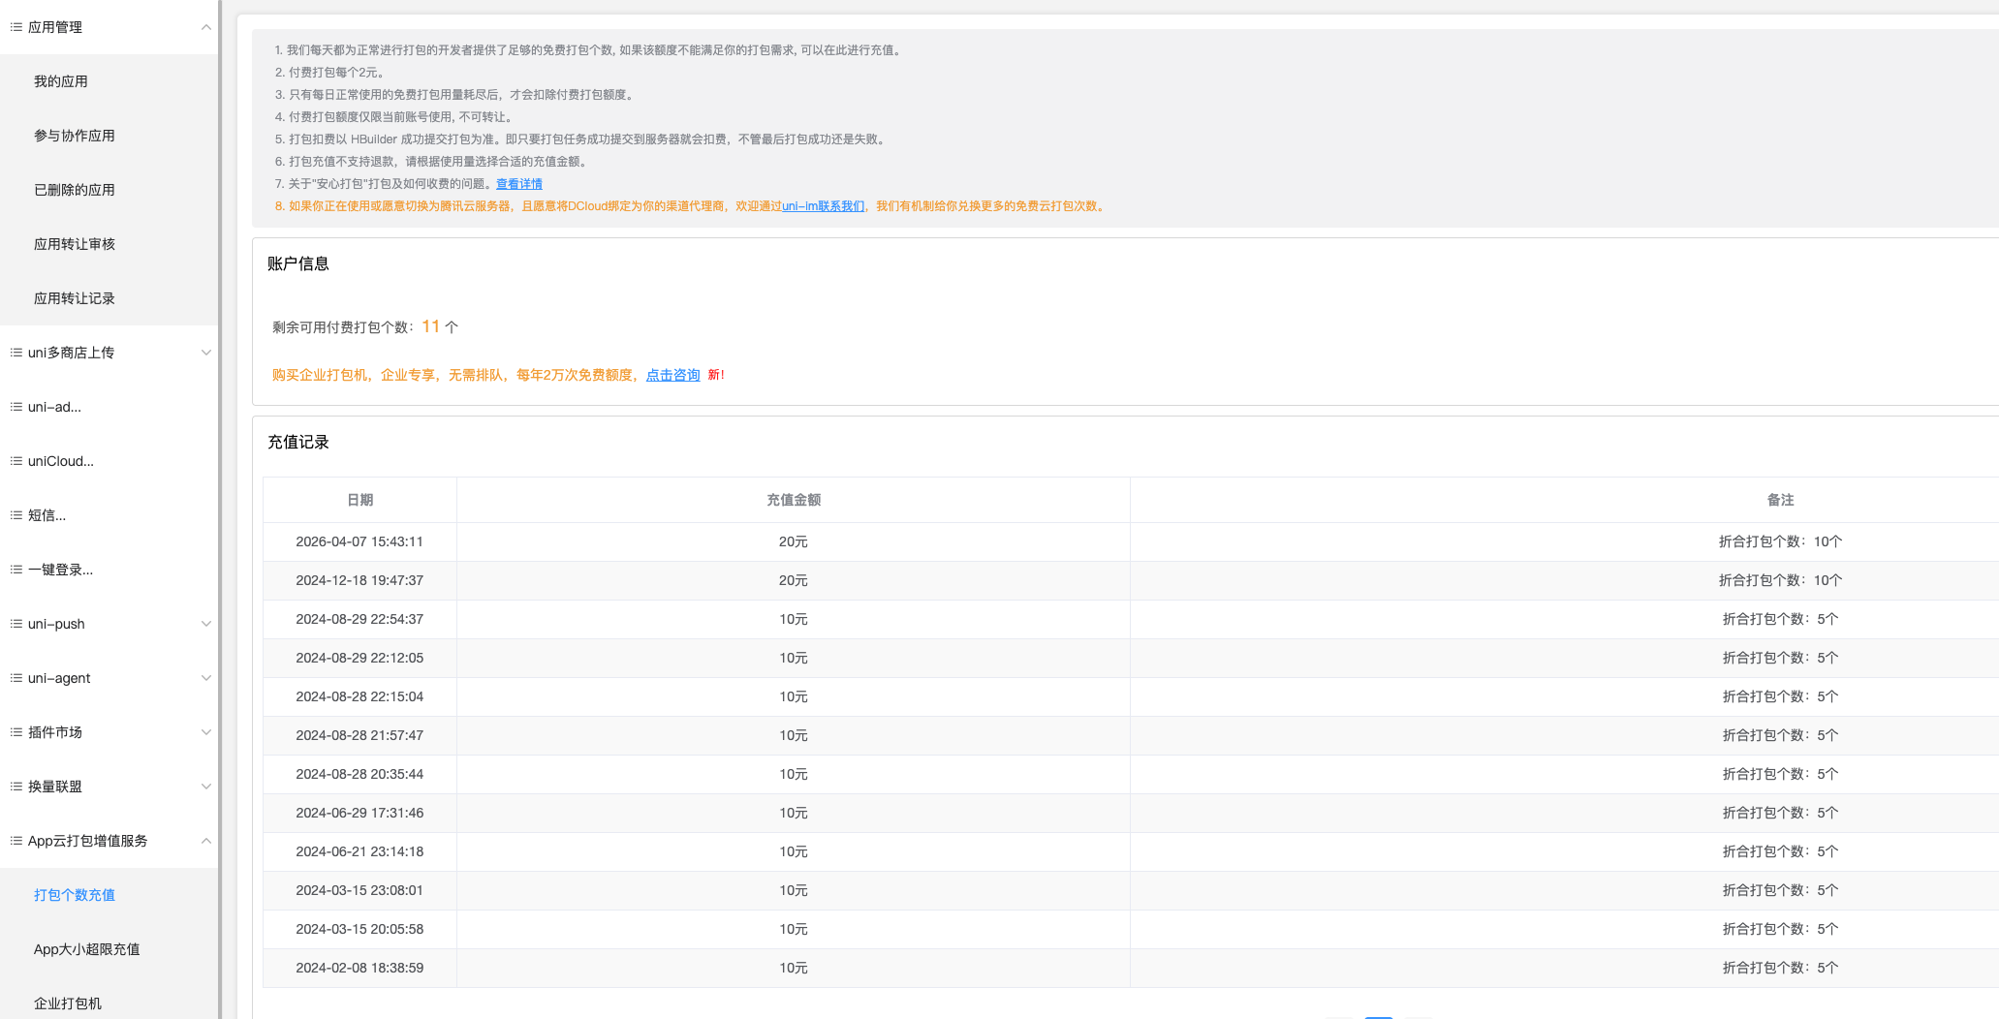Click the 2026-04-07 15:43:11 recharge record row
Screen dimensions: 1999x1019
tap(793, 541)
